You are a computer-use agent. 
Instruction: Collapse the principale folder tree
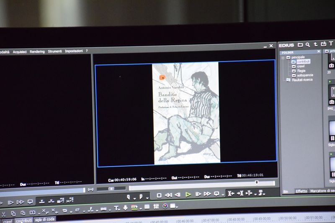(x=283, y=58)
